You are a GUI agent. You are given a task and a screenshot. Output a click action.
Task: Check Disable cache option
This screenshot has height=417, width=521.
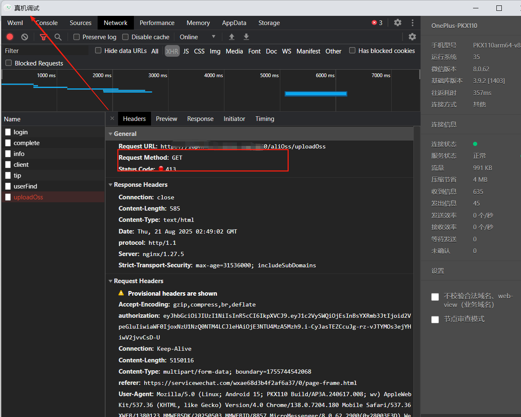(125, 37)
